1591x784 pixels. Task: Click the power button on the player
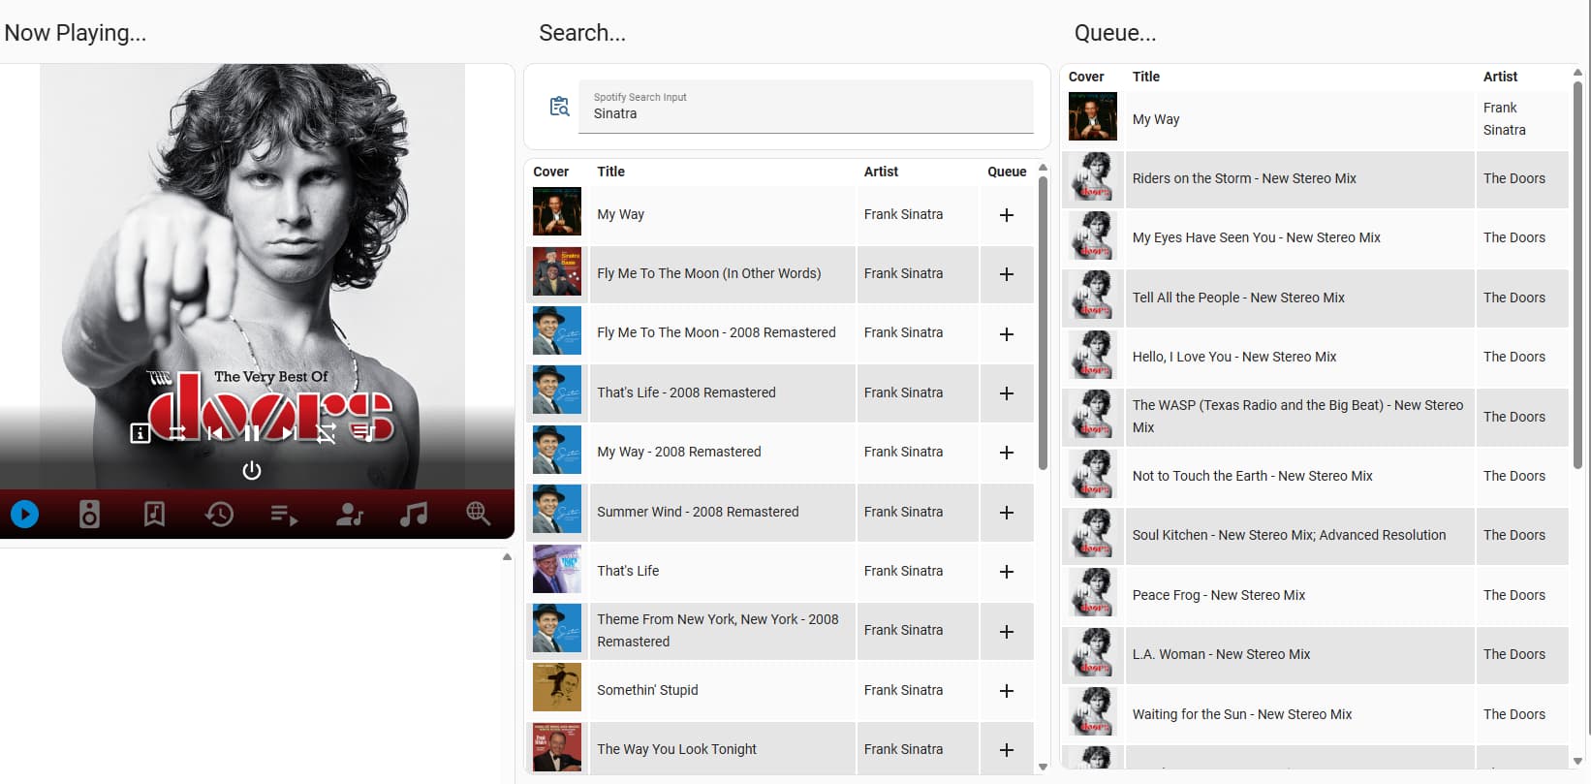tap(252, 471)
